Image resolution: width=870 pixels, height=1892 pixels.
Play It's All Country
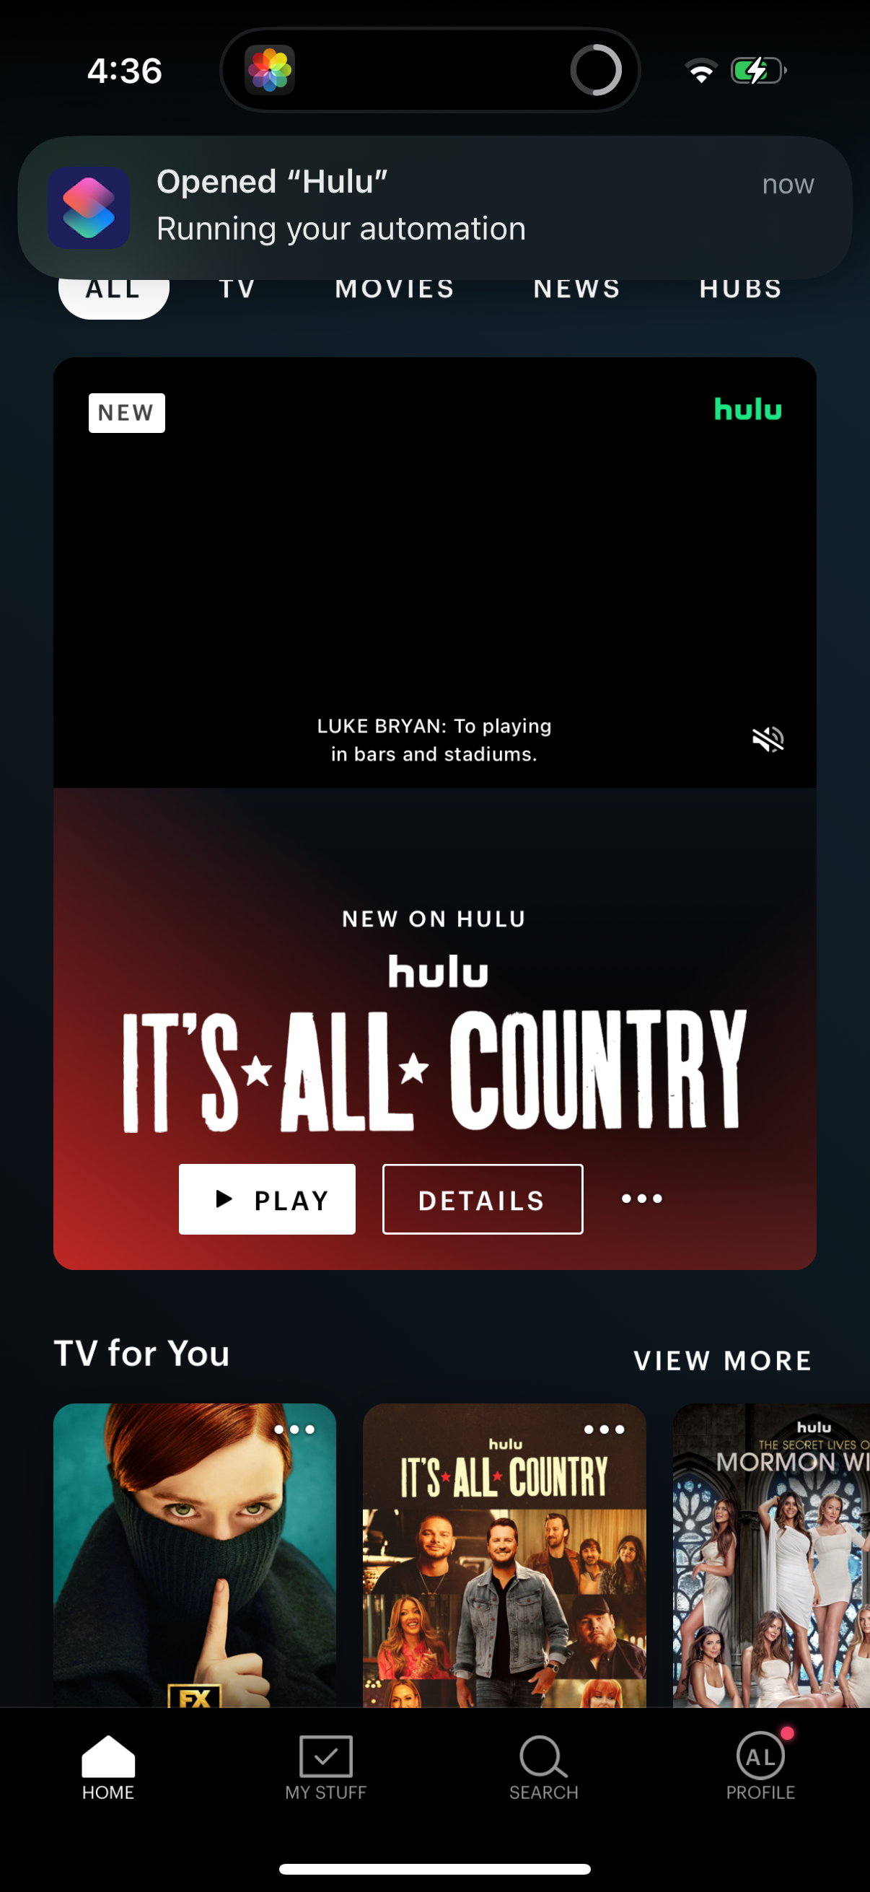point(267,1199)
